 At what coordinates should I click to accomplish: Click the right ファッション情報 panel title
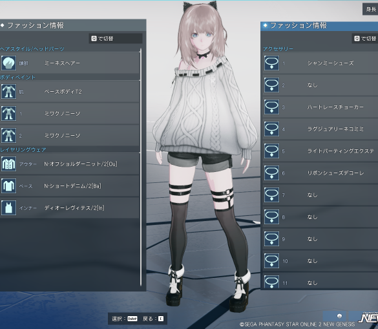pyautogui.click(x=299, y=25)
